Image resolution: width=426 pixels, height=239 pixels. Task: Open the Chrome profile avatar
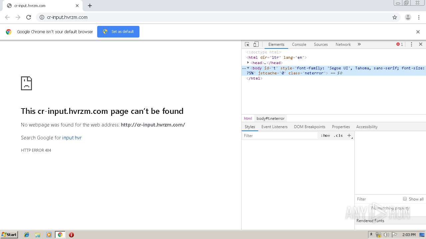pos(408,17)
